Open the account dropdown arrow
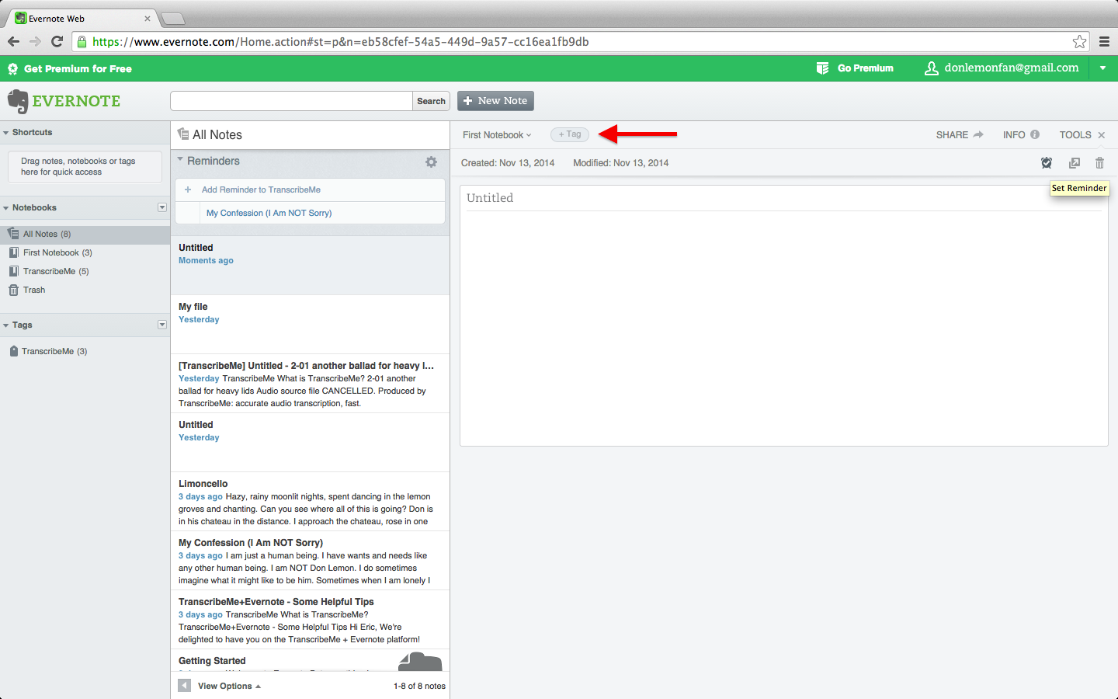The width and height of the screenshot is (1118, 699). coord(1102,68)
